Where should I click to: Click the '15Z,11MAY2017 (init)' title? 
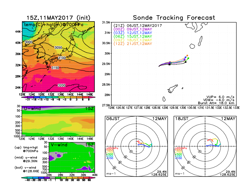click(58, 18)
